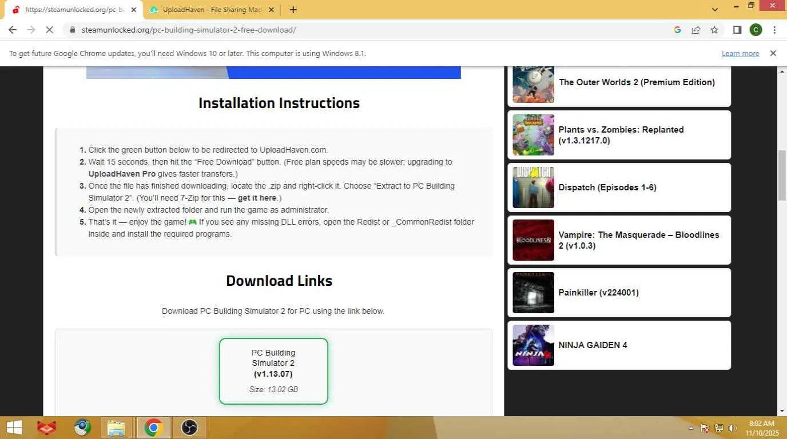Open the Action Center flag icon
787x439 pixels.
[705, 428]
